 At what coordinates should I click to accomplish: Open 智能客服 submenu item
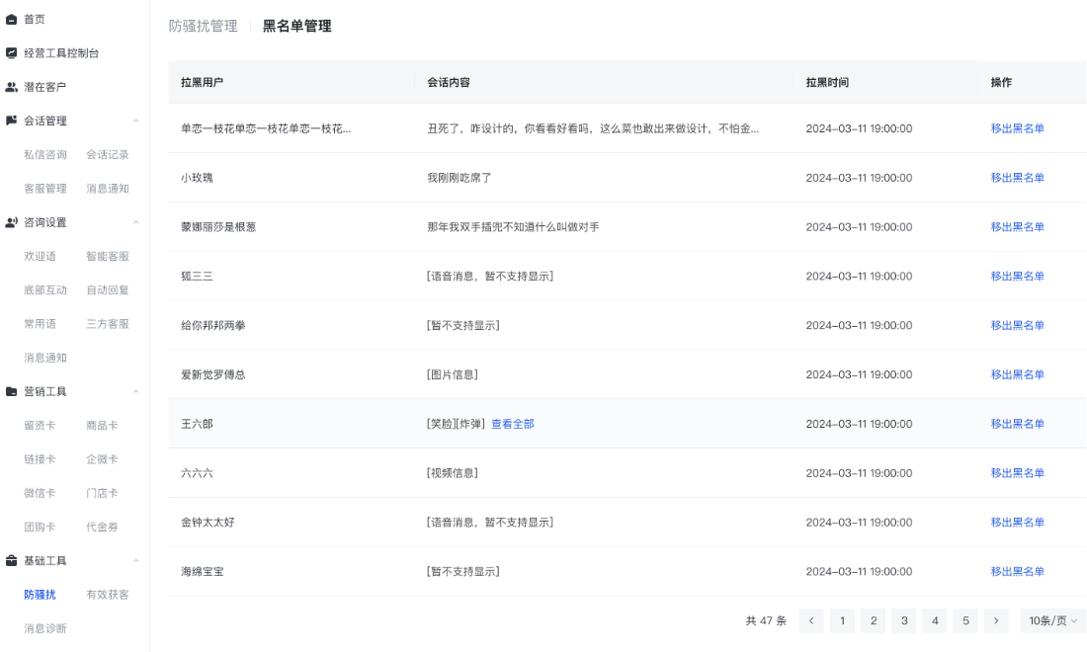(x=108, y=257)
